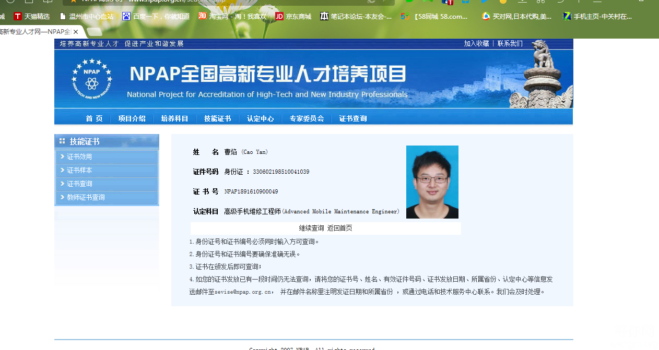The width and height of the screenshot is (659, 350).
Task: Expand the 教师证书查询 sidebar item
Action: pos(86,197)
